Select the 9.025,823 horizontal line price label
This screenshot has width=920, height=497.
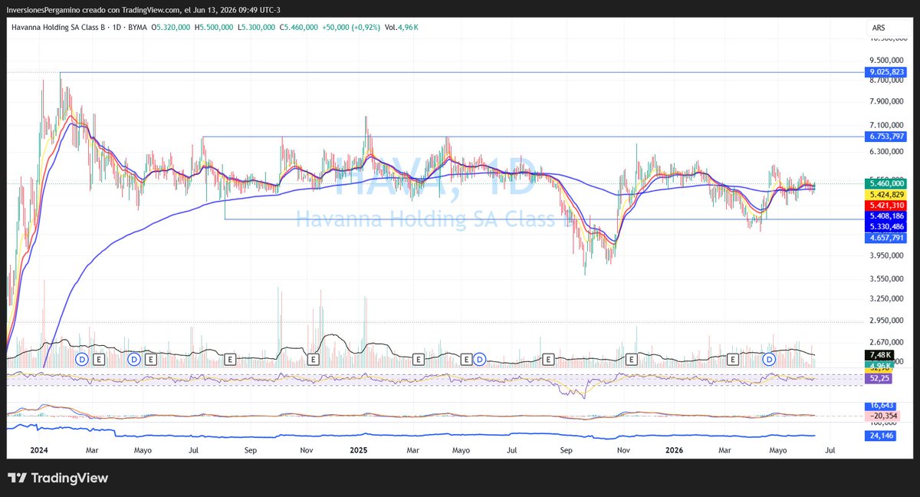coord(886,72)
